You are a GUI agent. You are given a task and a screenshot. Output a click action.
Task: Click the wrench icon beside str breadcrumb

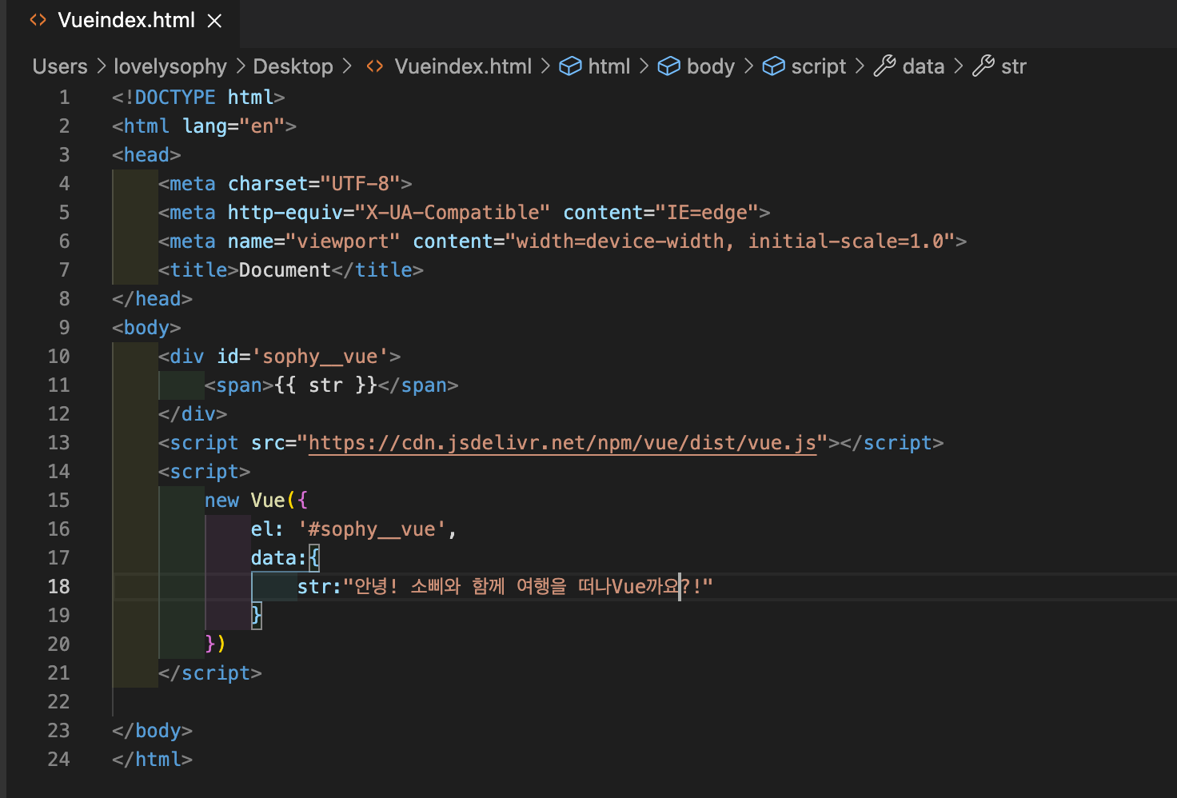983,66
